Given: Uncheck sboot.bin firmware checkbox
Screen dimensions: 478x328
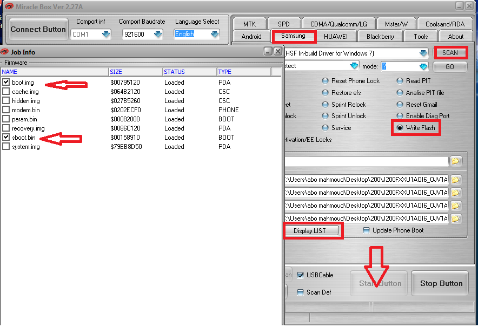Looking at the screenshot, I should coord(6,137).
